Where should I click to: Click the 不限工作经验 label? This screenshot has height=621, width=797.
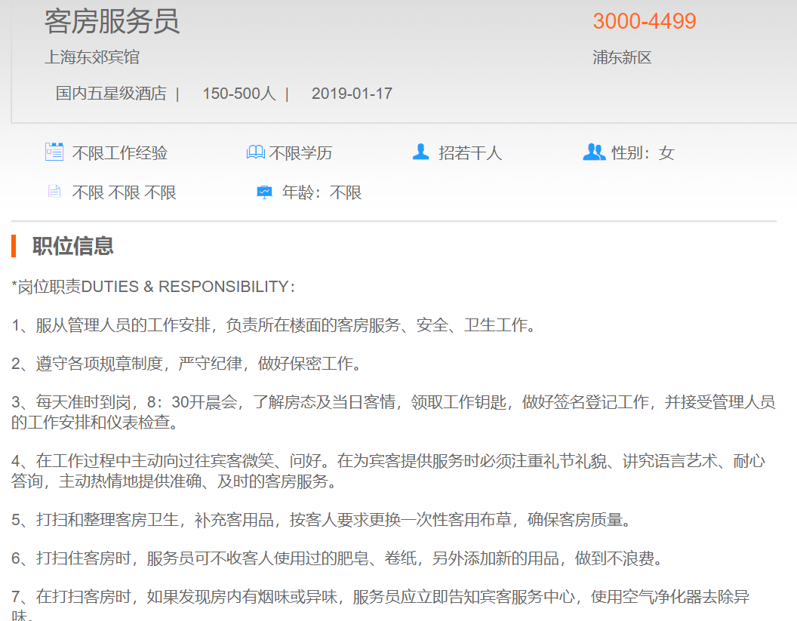[x=120, y=153]
